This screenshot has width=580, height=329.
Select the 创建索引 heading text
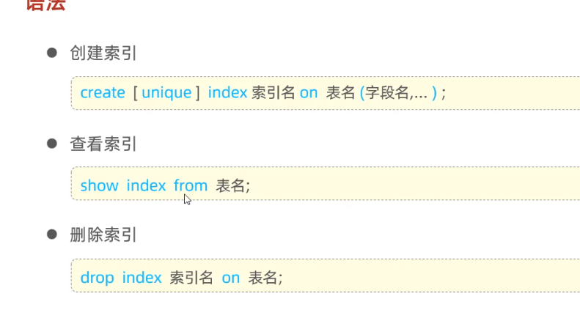tap(103, 53)
